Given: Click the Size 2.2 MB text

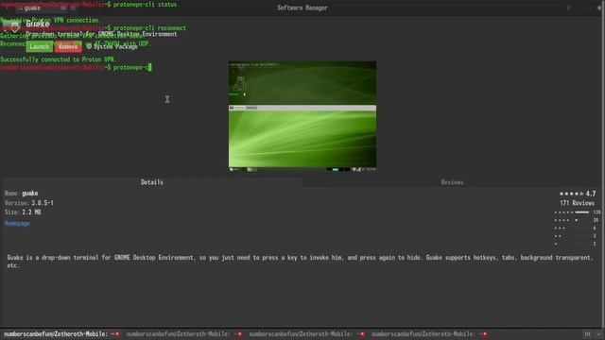Looking at the screenshot, I should 23,212.
